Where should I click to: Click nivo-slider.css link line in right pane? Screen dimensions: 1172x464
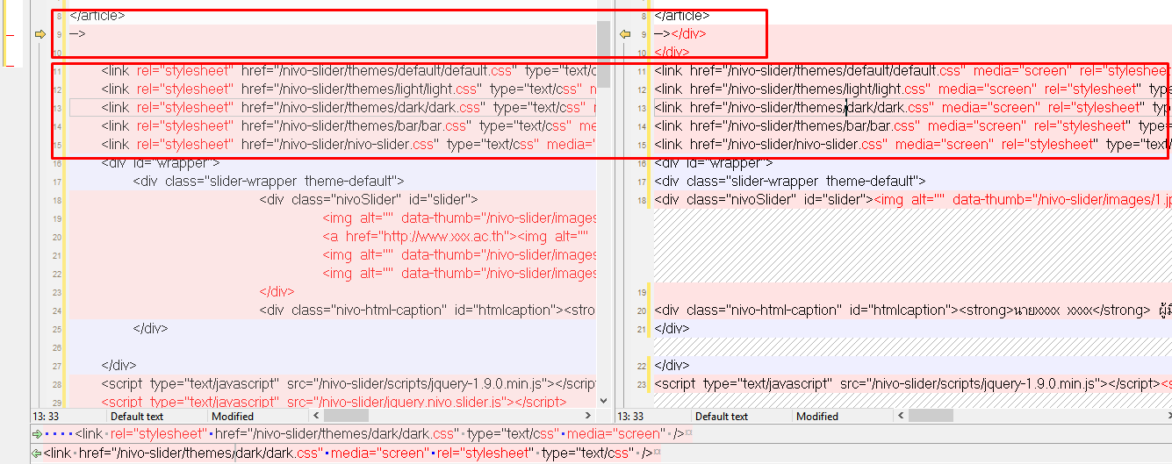pyautogui.click(x=913, y=145)
